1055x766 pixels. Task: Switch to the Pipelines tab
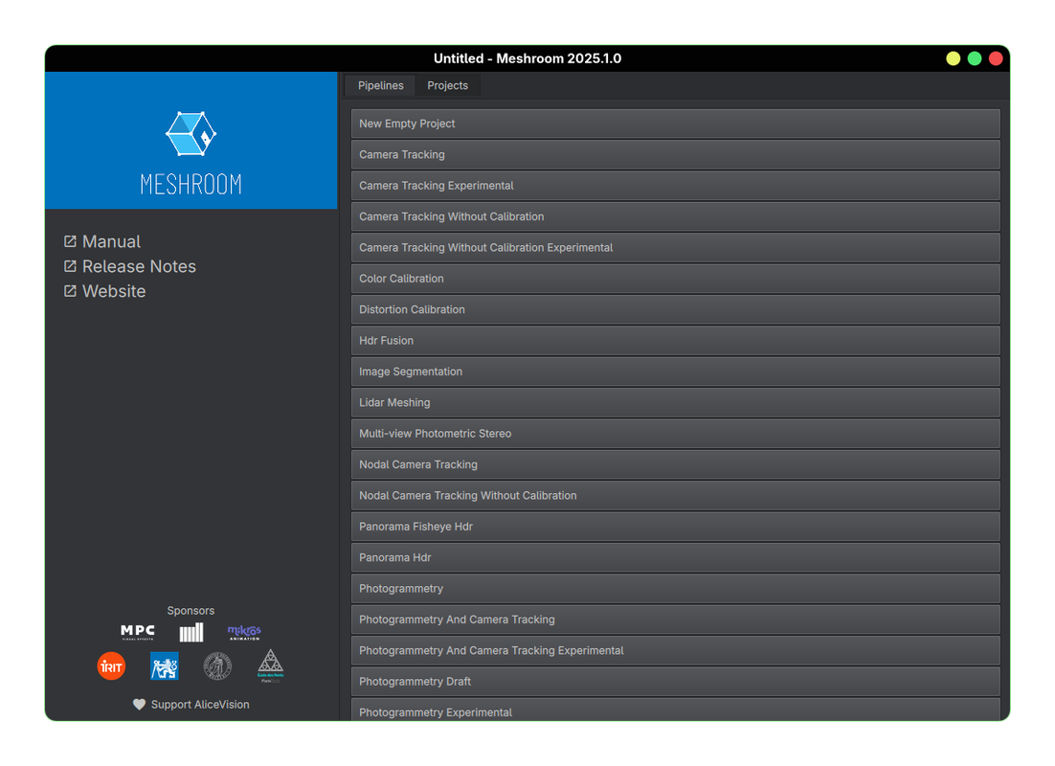click(x=381, y=85)
